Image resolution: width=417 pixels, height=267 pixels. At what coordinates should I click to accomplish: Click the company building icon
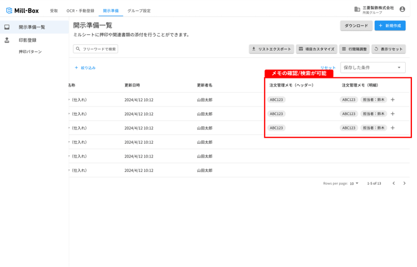[x=357, y=9]
